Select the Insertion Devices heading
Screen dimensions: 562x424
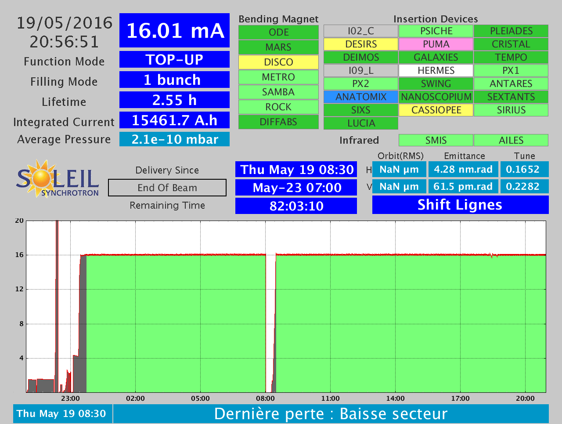[436, 19]
